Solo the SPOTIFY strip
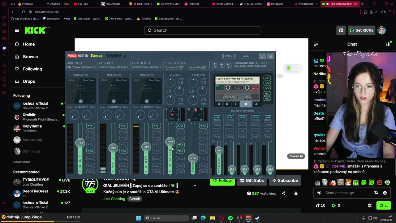The width and height of the screenshot is (396, 223). pyautogui.click(x=123, y=166)
